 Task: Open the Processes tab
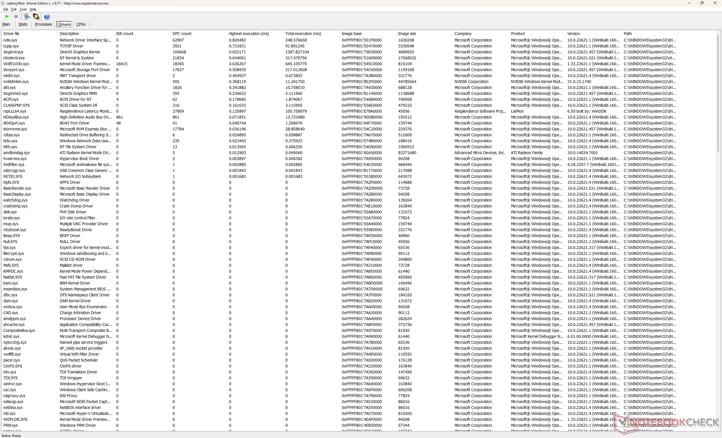pyautogui.click(x=43, y=24)
